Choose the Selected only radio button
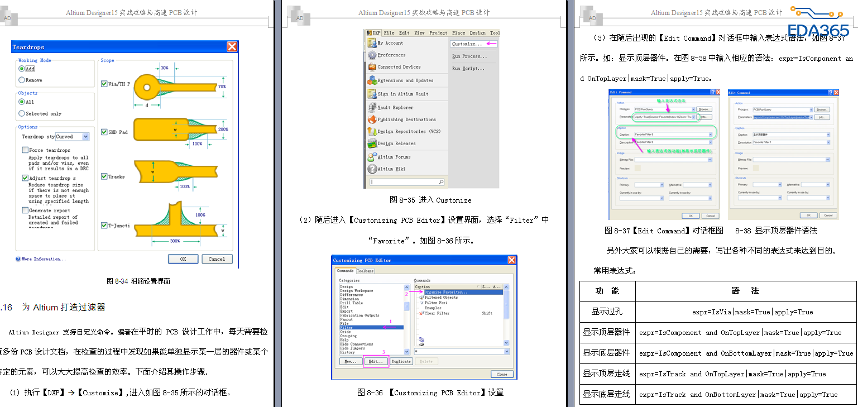Image resolution: width=858 pixels, height=407 pixels. click(x=22, y=113)
